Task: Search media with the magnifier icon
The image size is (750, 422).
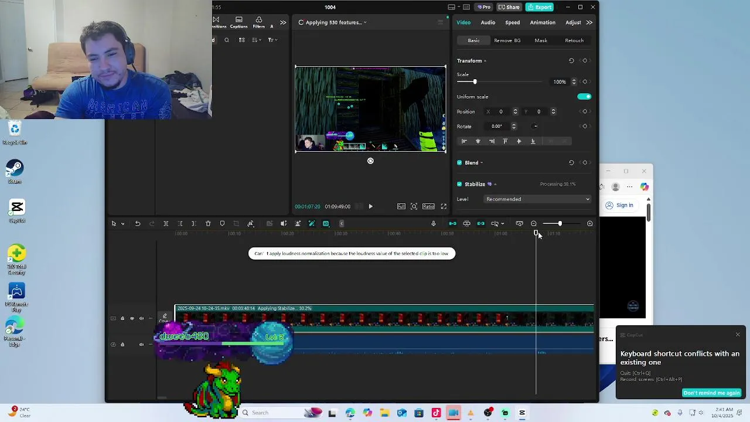Action: point(227,40)
